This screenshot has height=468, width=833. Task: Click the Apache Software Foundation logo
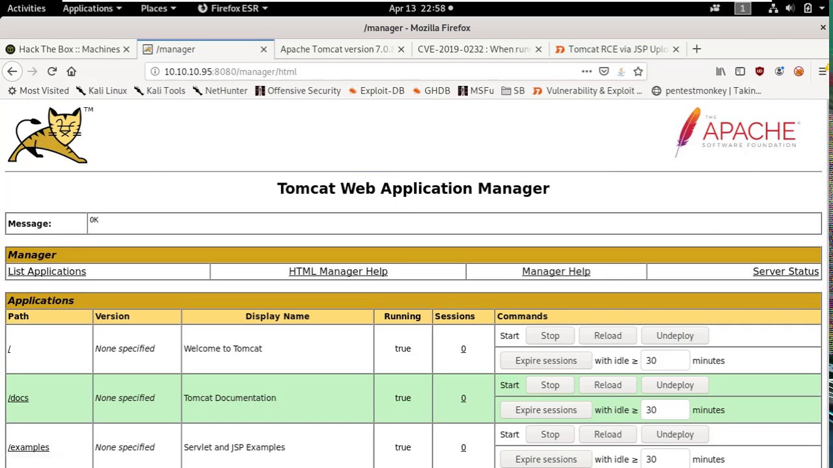pos(737,133)
